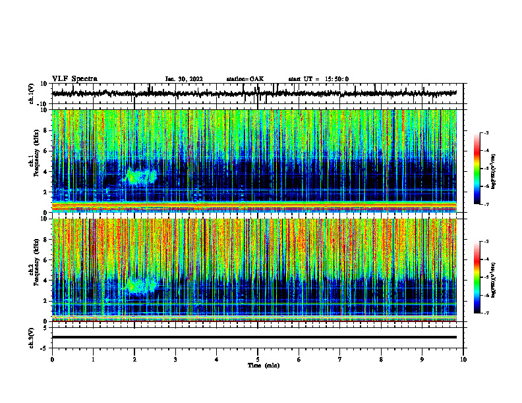This screenshot has height=403, width=522.
Task: Click the "2" tick on the time axis
Action: (x=134, y=360)
